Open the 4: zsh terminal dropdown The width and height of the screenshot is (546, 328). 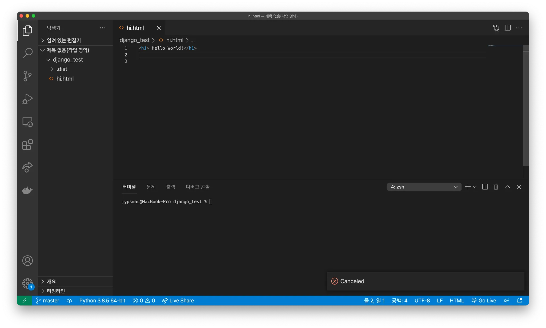click(x=424, y=187)
